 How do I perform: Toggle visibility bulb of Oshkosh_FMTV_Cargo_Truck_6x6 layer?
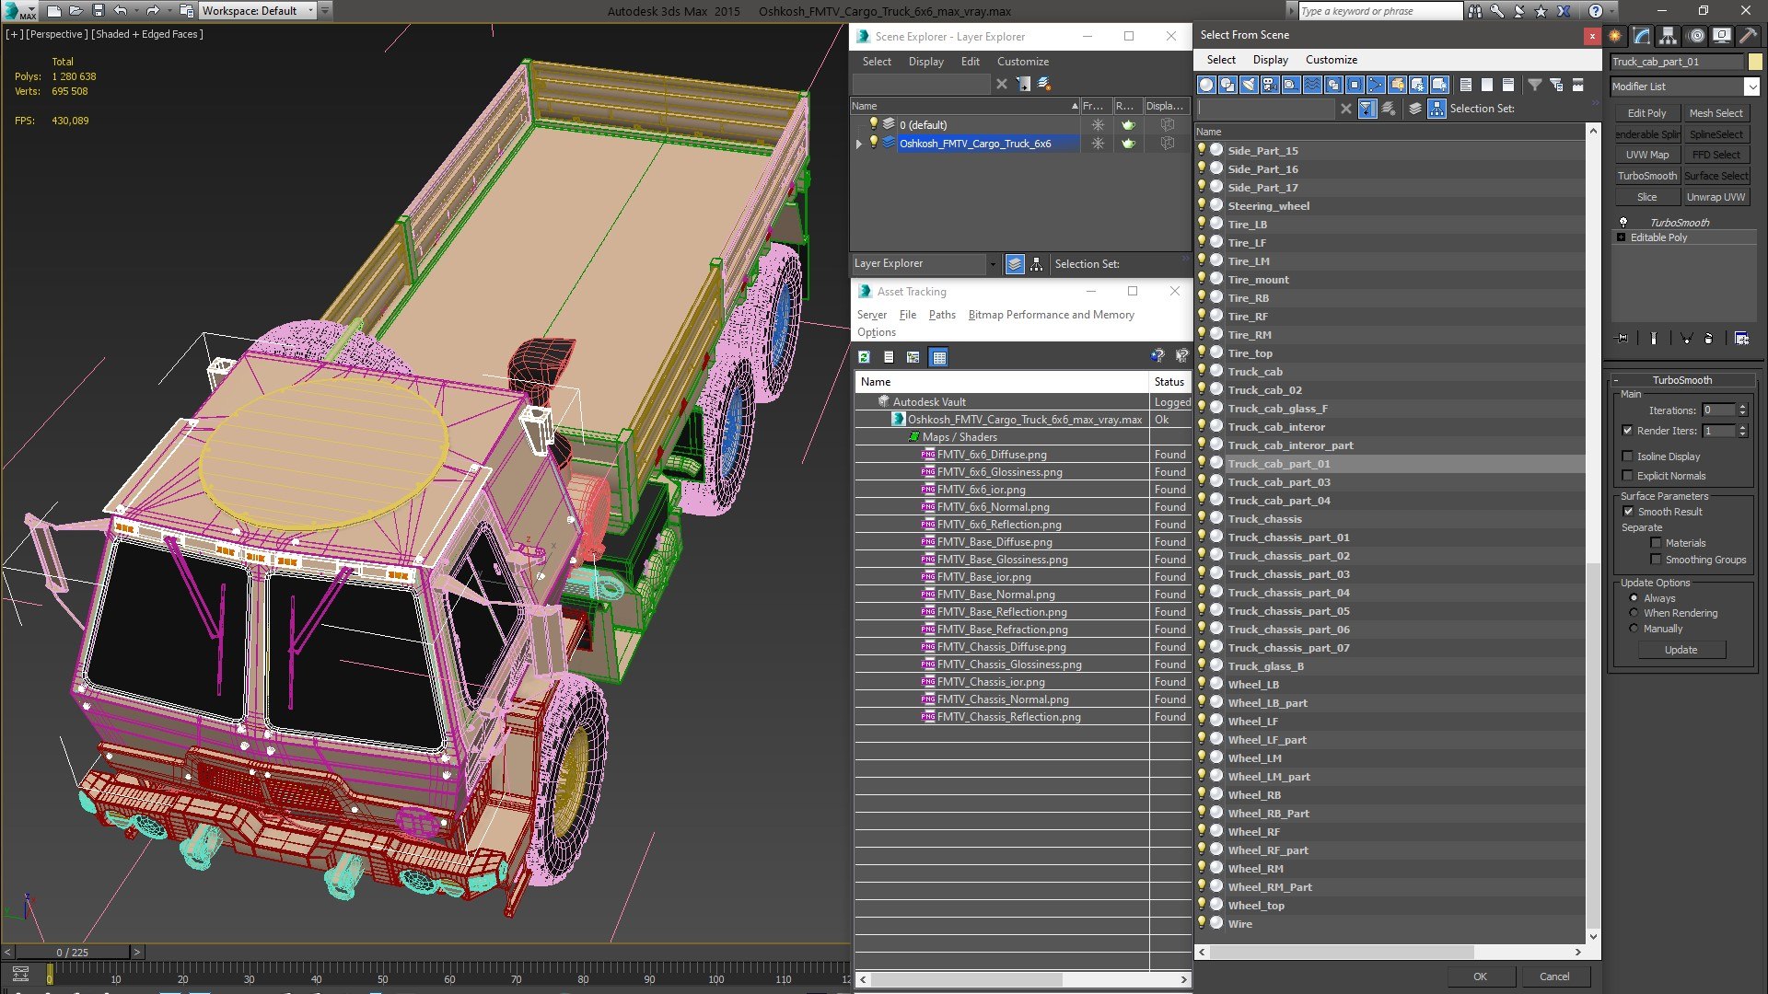pos(874,143)
